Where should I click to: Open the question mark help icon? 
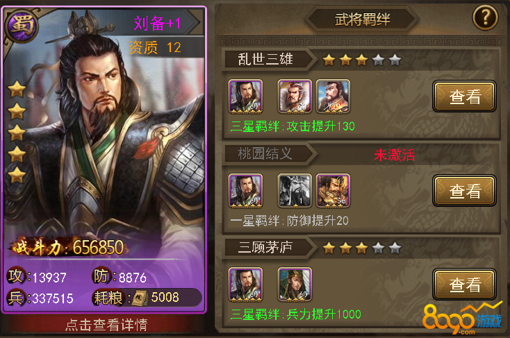click(x=485, y=17)
